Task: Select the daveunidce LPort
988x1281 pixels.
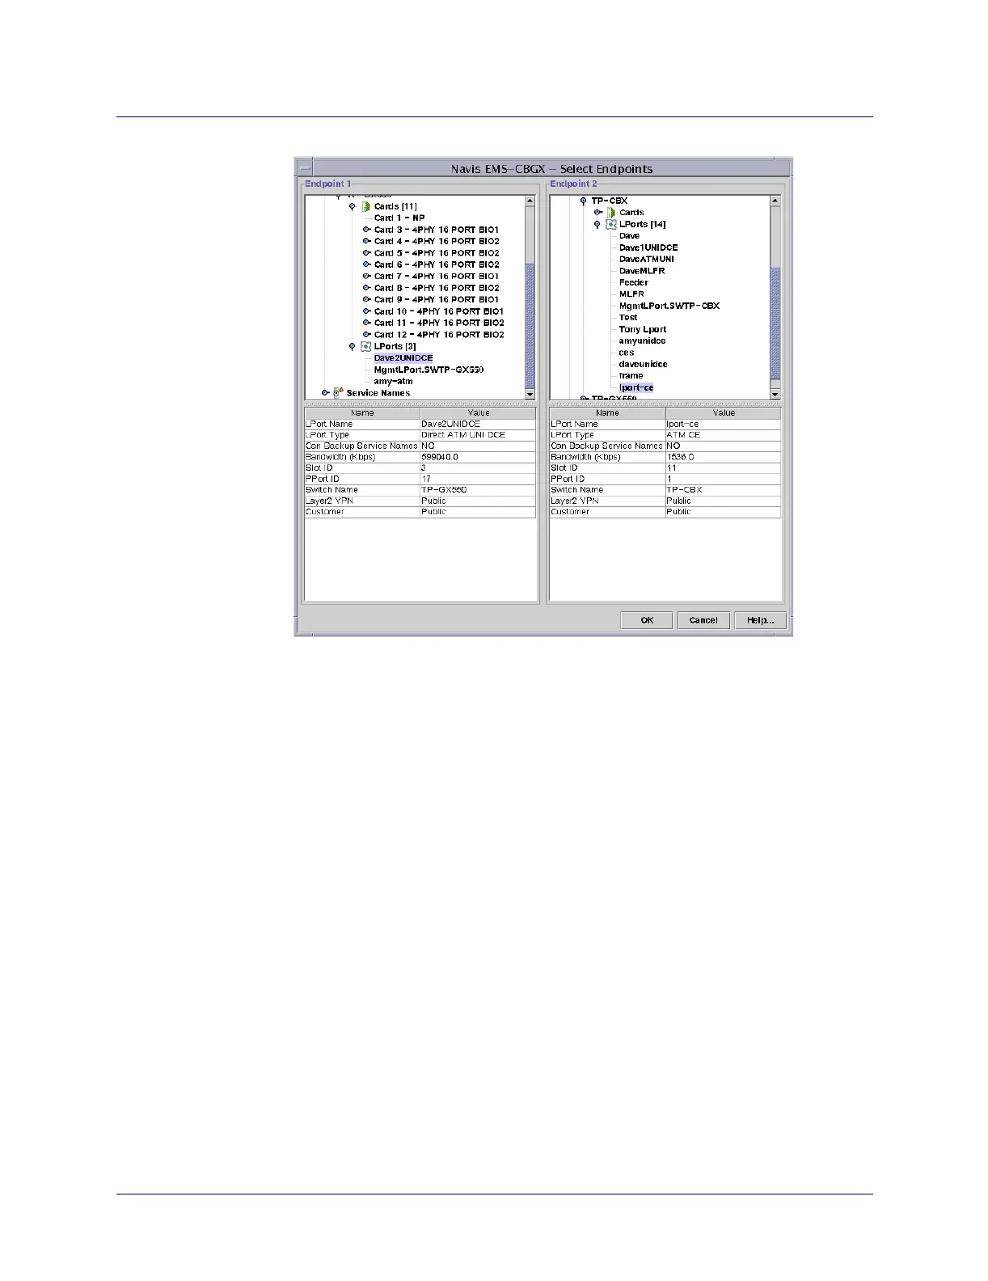Action: click(x=644, y=364)
